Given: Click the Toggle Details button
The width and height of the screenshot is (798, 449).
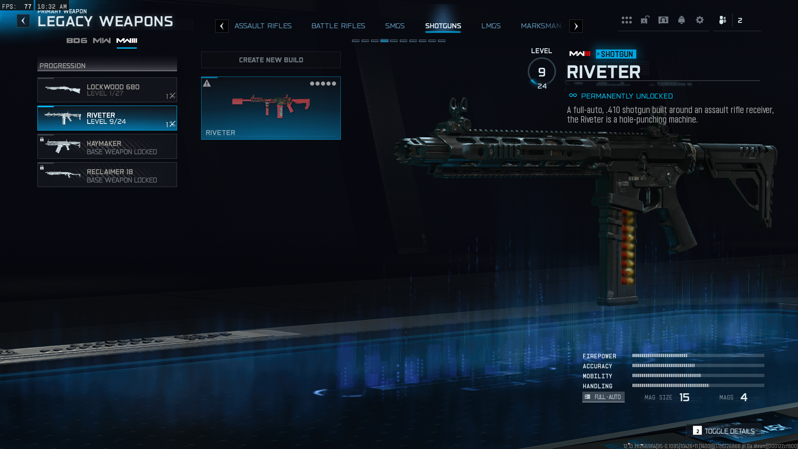Looking at the screenshot, I should [x=724, y=431].
